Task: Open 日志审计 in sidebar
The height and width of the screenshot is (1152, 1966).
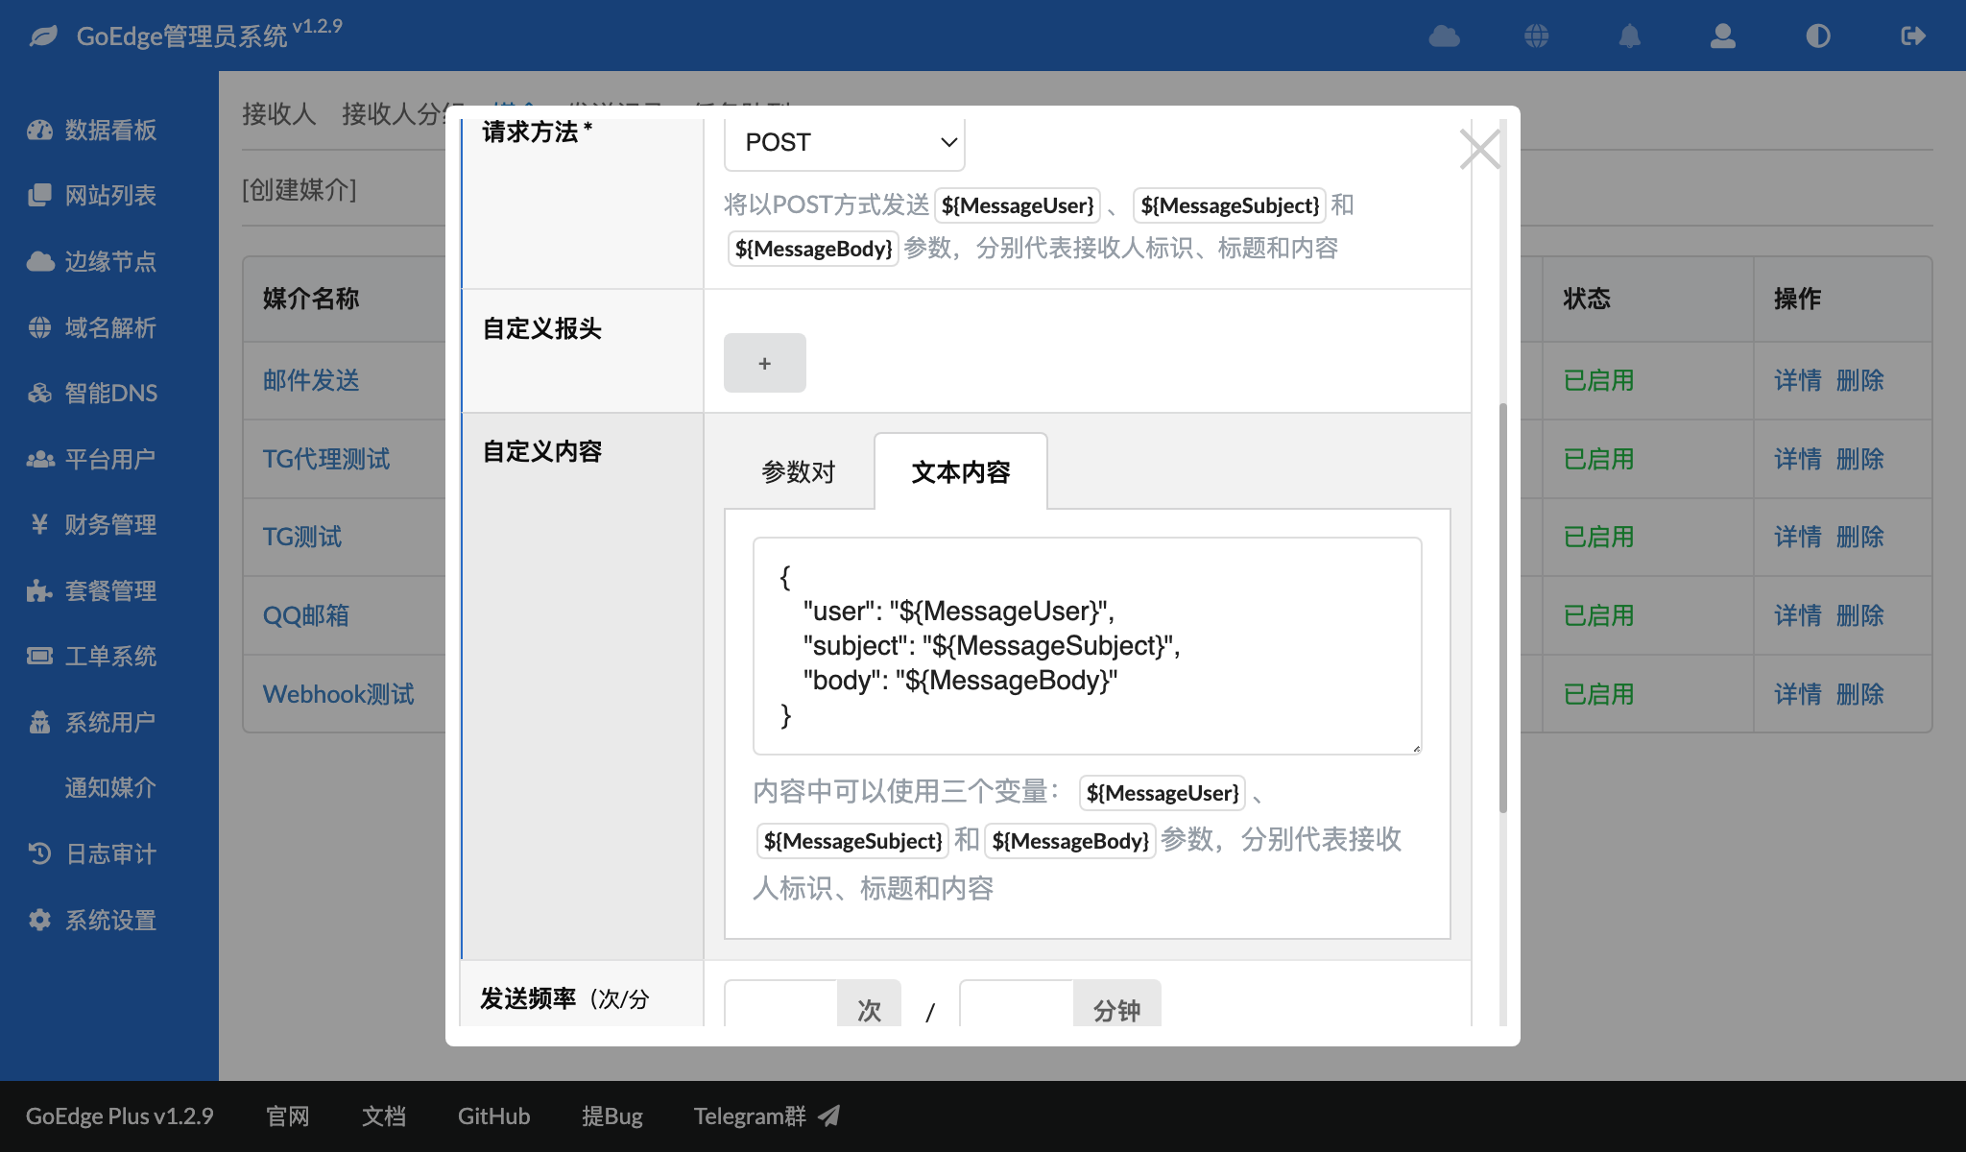Action: [x=110, y=854]
